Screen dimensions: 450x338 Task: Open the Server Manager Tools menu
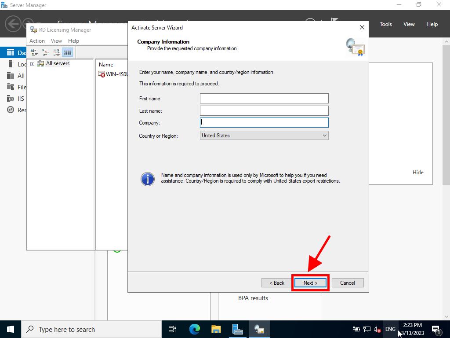(385, 24)
